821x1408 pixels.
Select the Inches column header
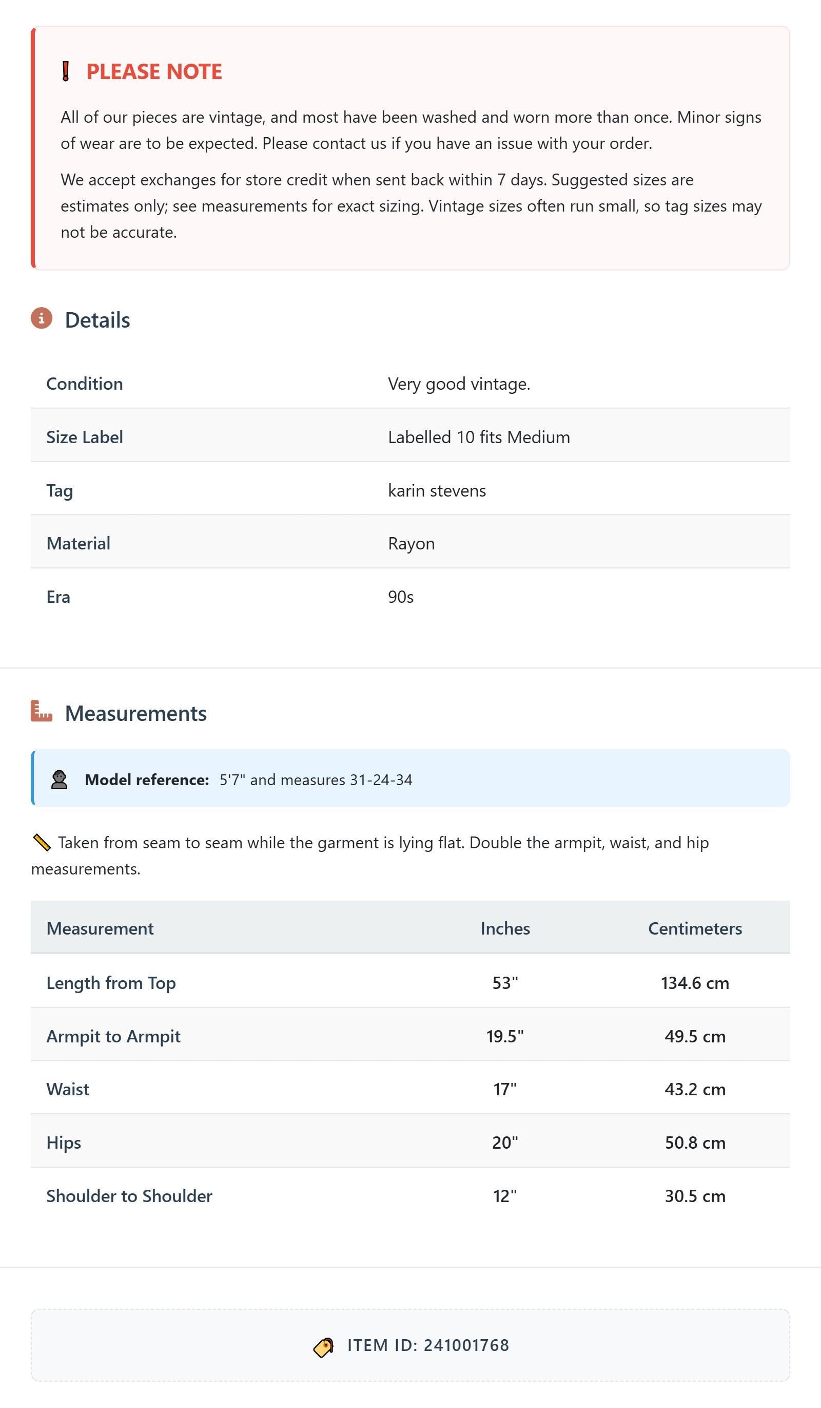505,928
